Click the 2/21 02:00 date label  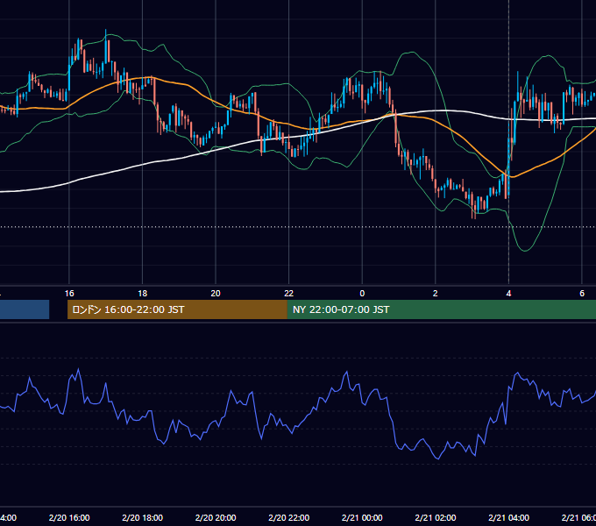436,517
